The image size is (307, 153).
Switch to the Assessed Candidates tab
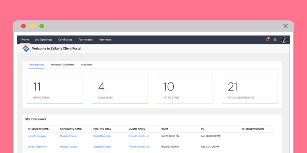[x=62, y=65]
